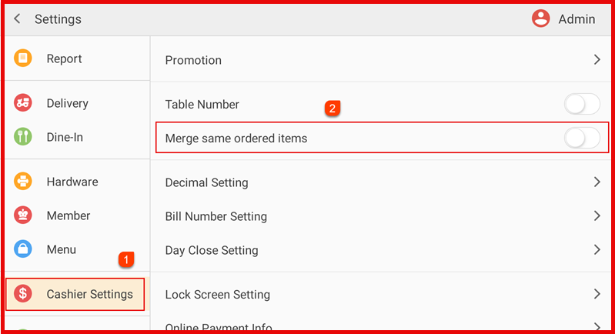The height and width of the screenshot is (334, 615).
Task: Click the Cashier Settings dollar icon
Action: (23, 294)
